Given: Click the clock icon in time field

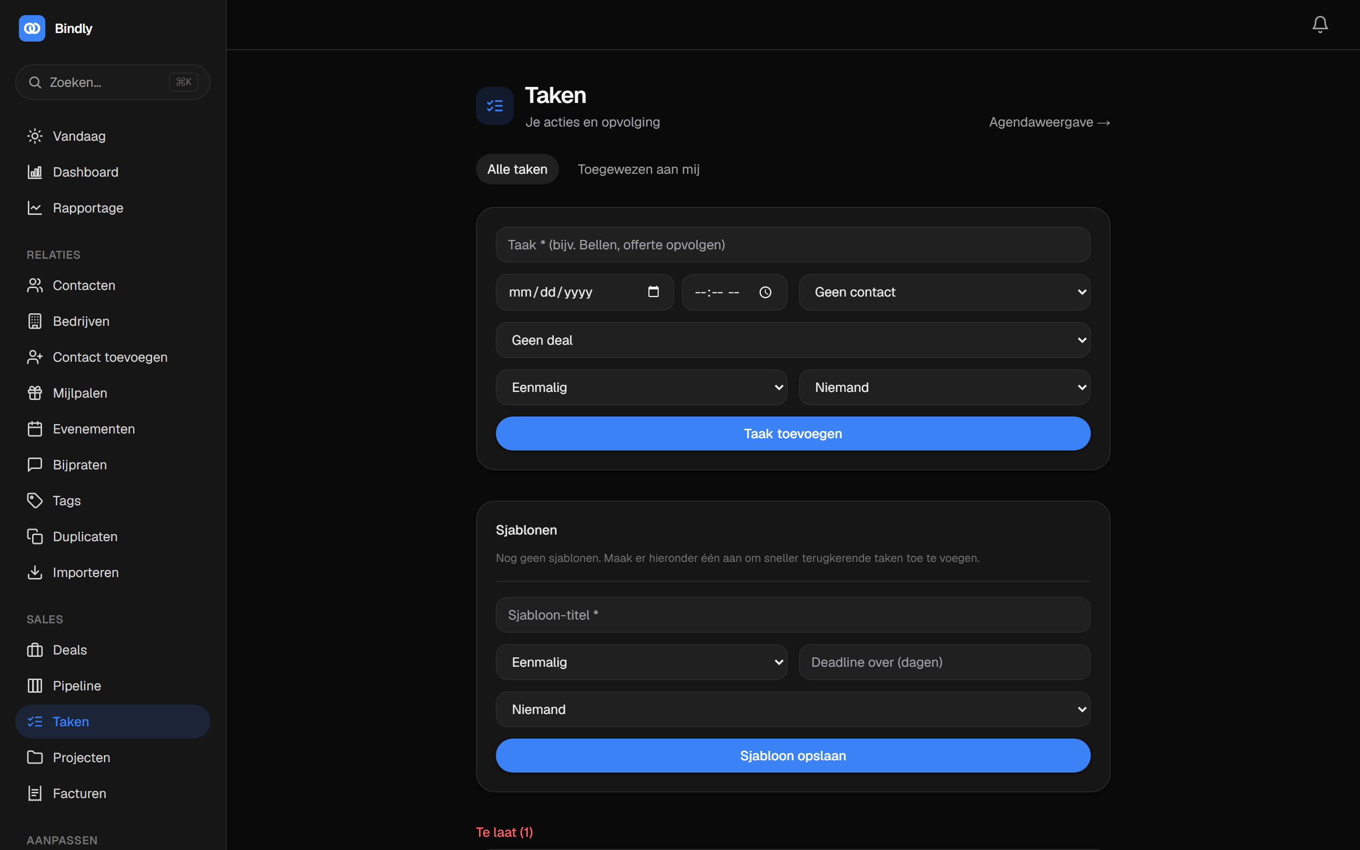Looking at the screenshot, I should point(765,292).
